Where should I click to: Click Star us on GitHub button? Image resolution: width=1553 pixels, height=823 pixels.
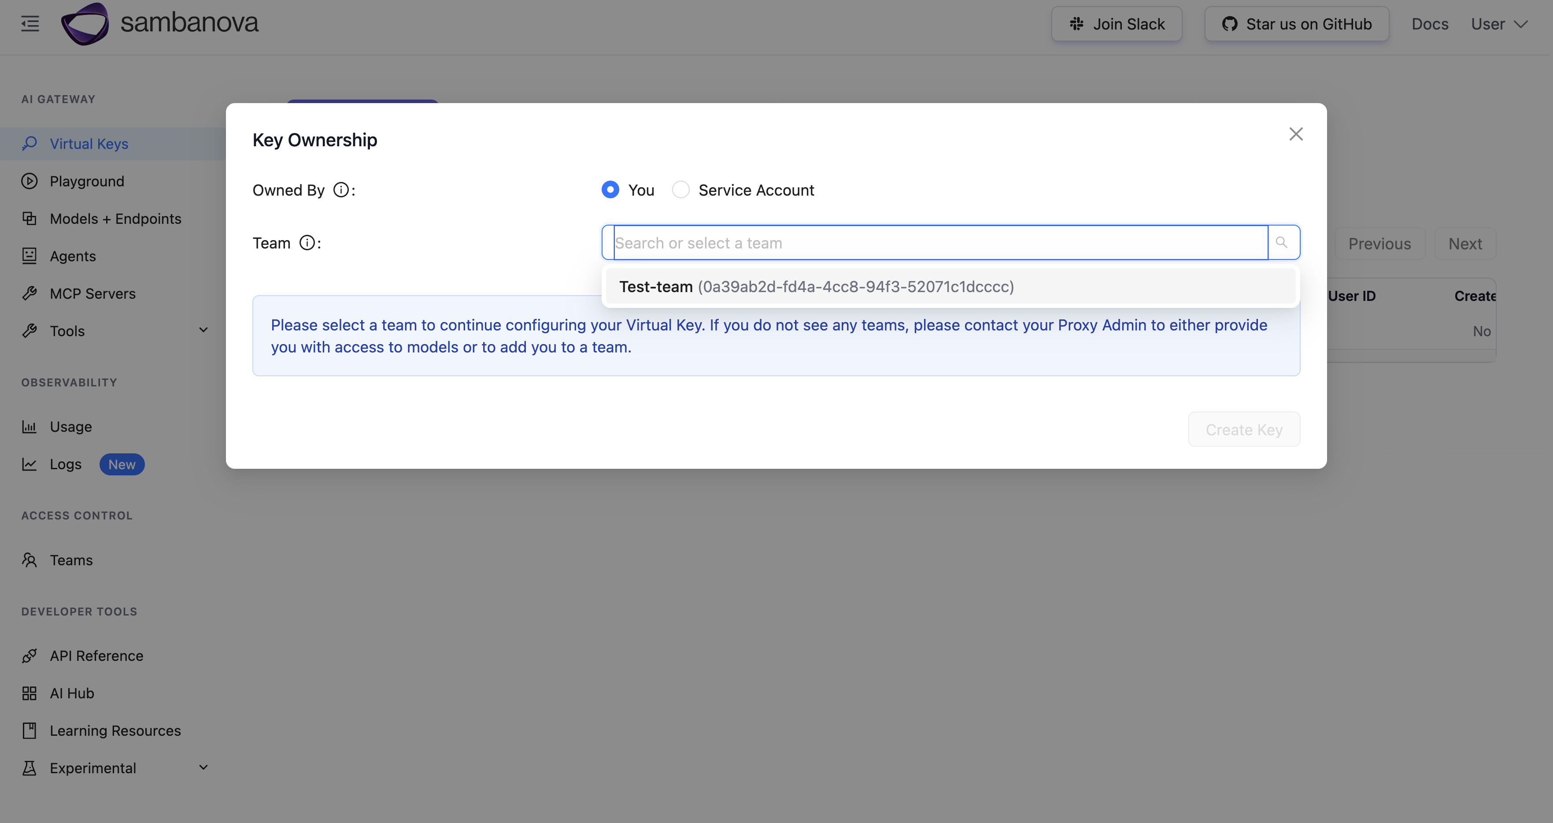(1296, 24)
